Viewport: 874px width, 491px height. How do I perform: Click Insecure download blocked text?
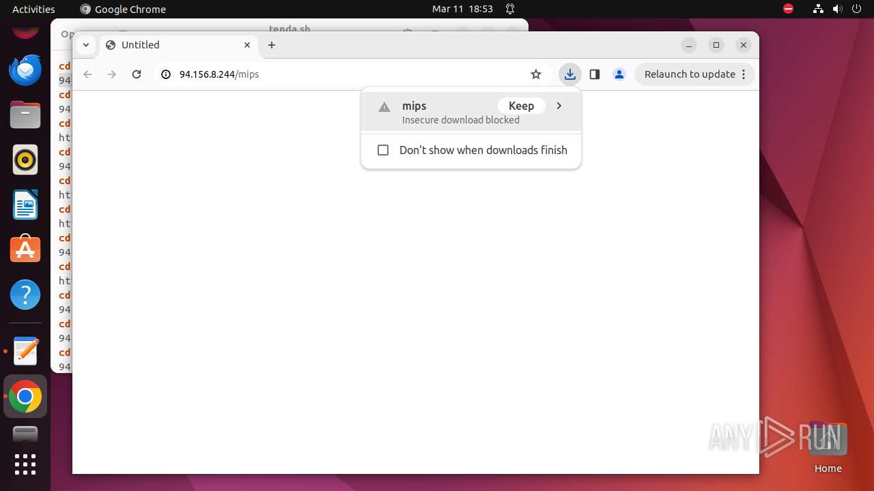tap(461, 120)
